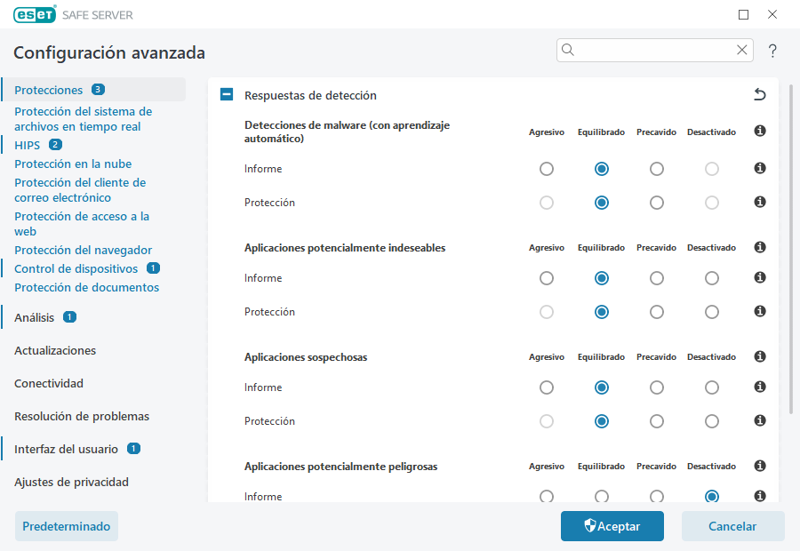800x551 pixels.
Task: Click Aceptar to save changes
Action: [x=612, y=525]
